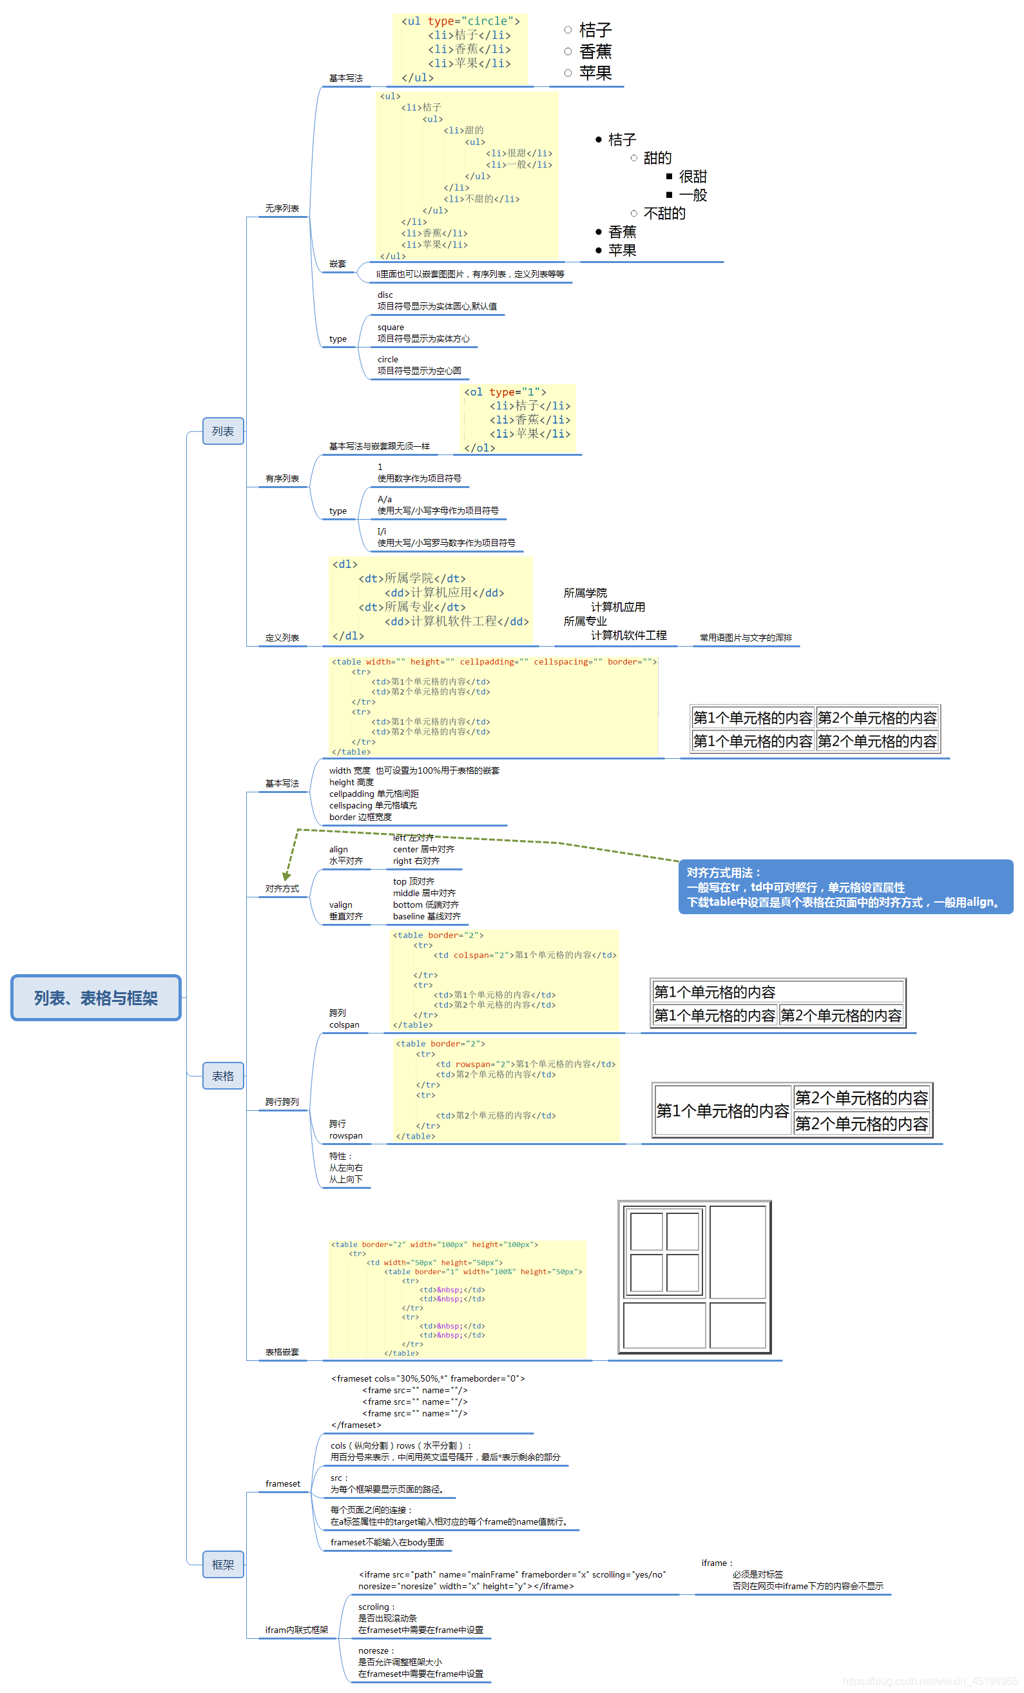Select the 框架 branch node
This screenshot has height=1693, width=1024.
222,1564
